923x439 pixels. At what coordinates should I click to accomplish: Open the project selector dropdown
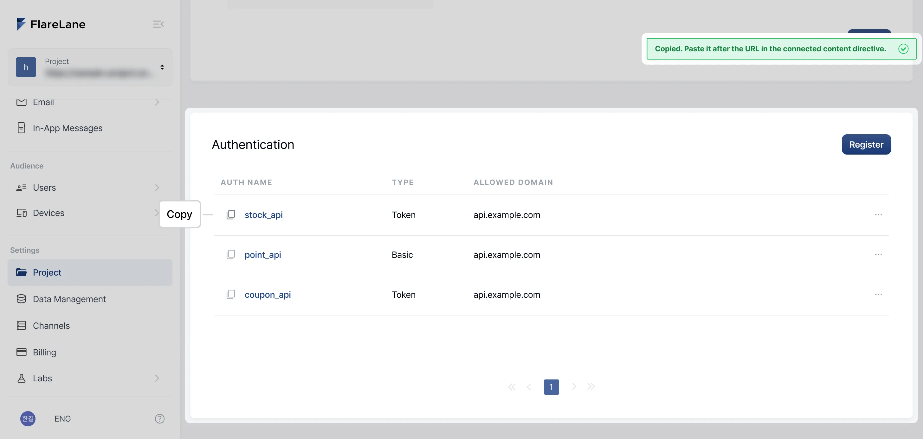(x=90, y=67)
